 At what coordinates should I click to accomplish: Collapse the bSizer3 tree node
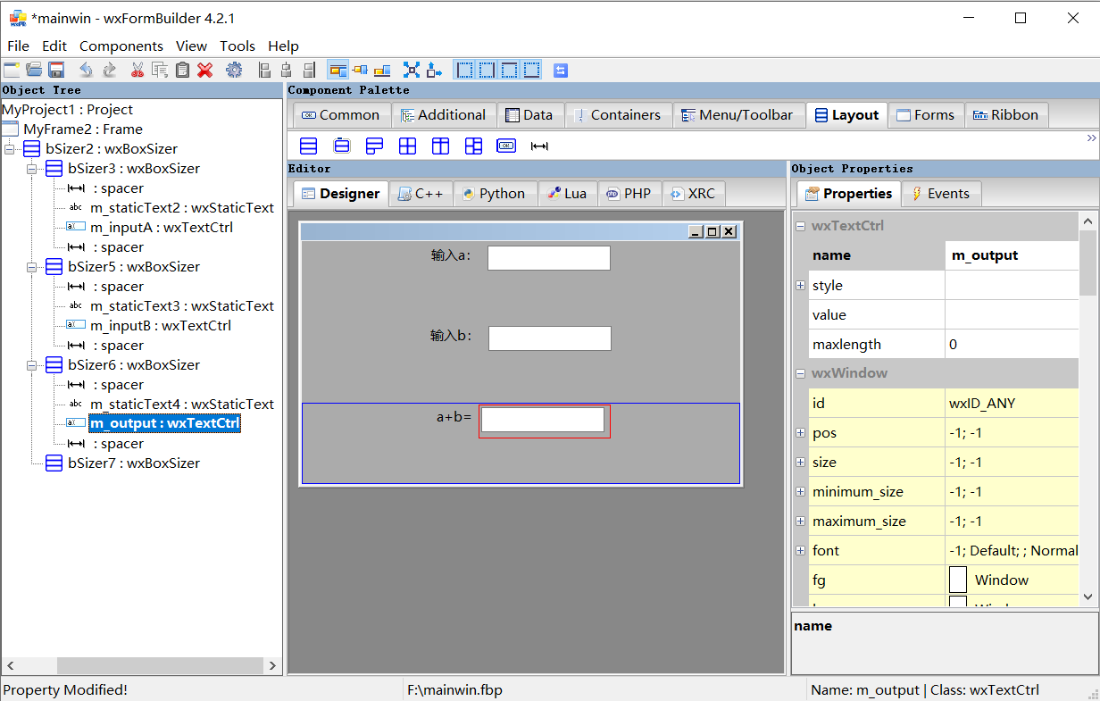point(32,168)
